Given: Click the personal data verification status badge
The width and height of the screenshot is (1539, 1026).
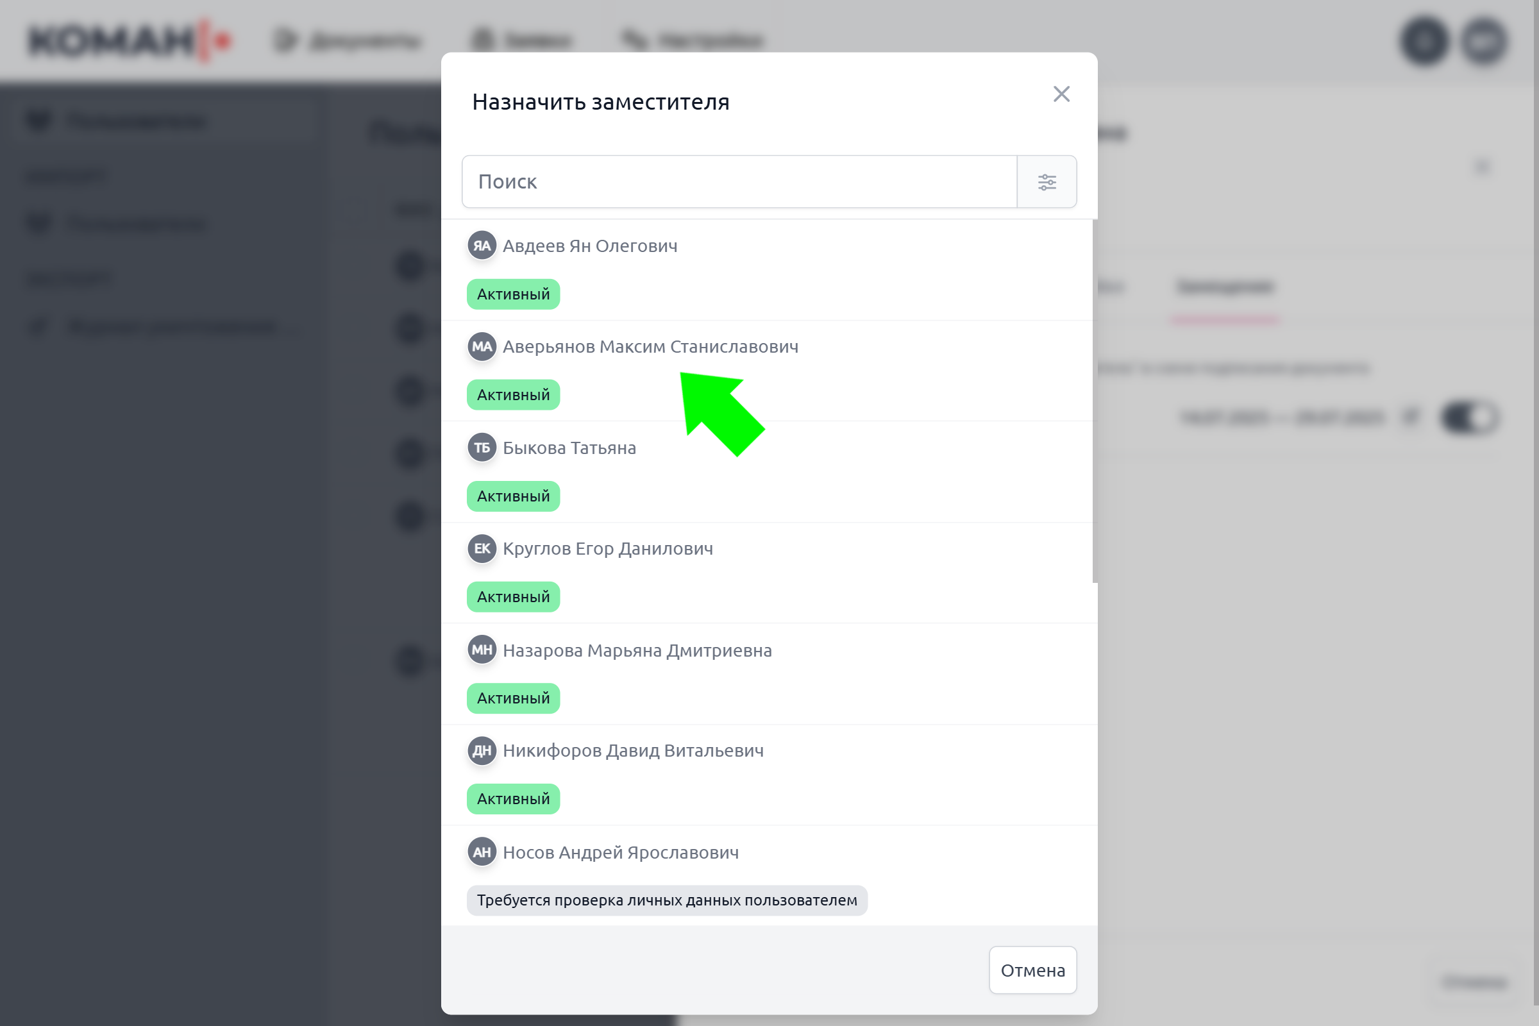Looking at the screenshot, I should point(667,900).
